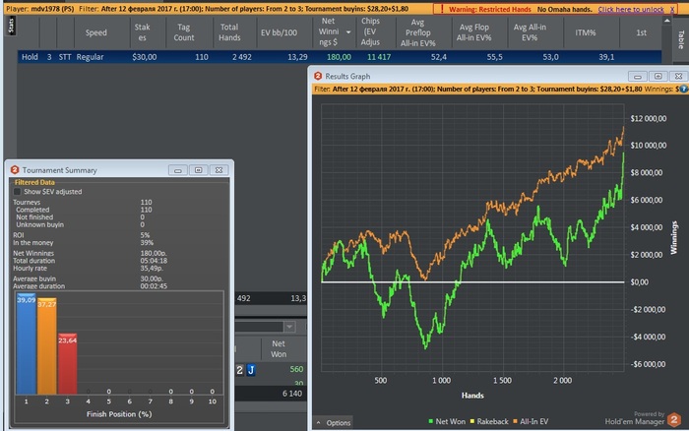
Task: Sort by Total Hands column header
Action: (229, 32)
